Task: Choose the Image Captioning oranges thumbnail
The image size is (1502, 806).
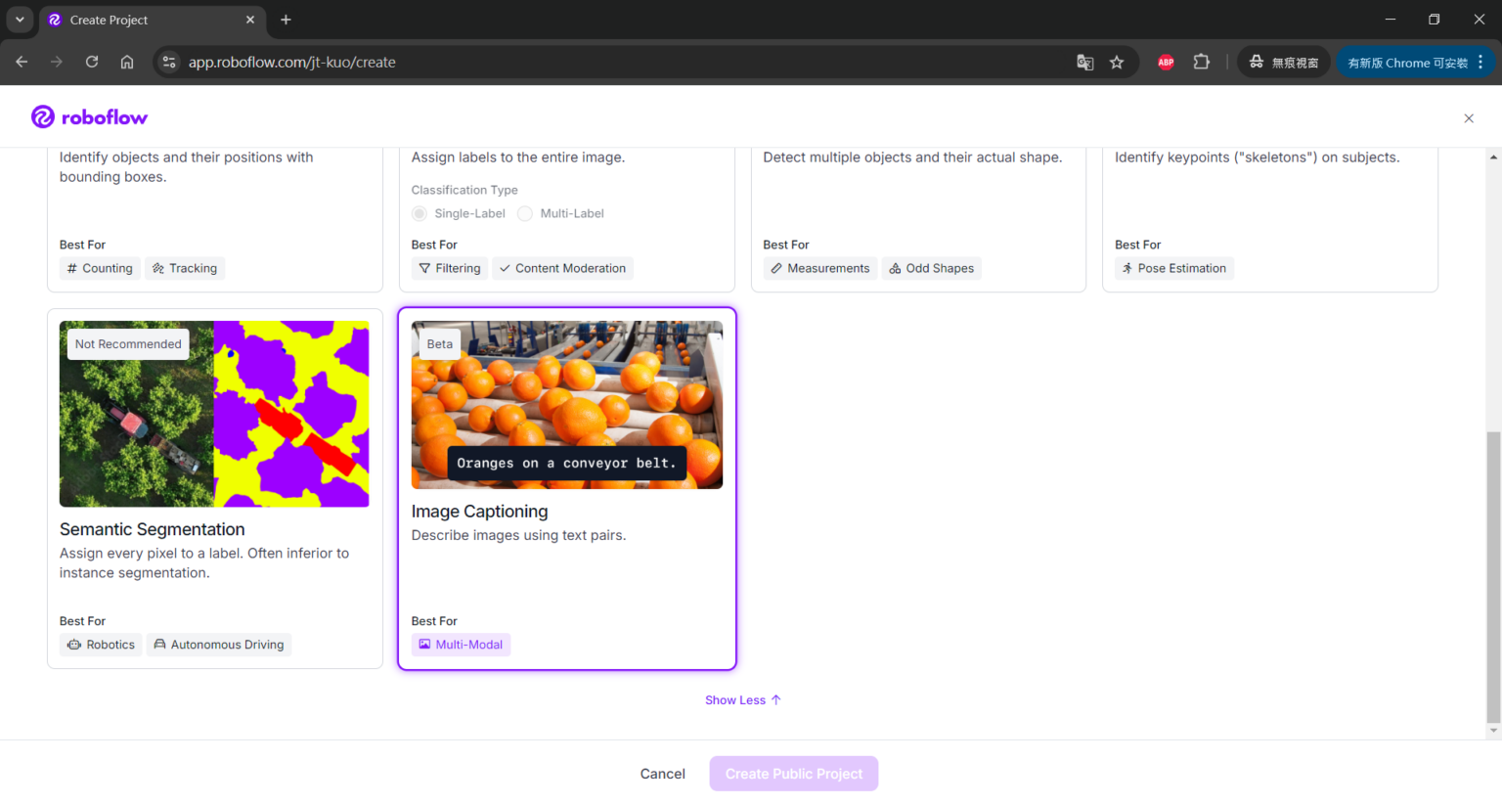Action: coord(566,405)
